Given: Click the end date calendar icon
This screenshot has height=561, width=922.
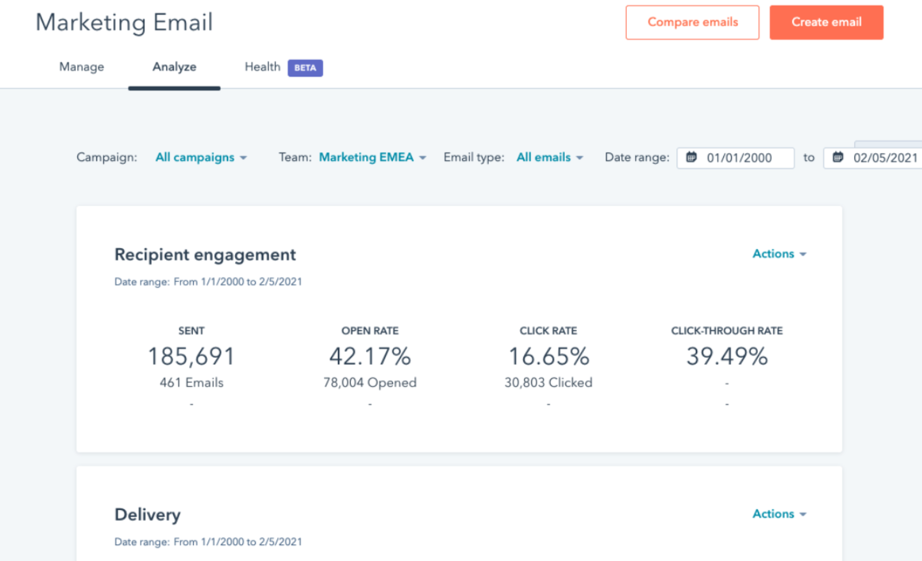Looking at the screenshot, I should (837, 158).
